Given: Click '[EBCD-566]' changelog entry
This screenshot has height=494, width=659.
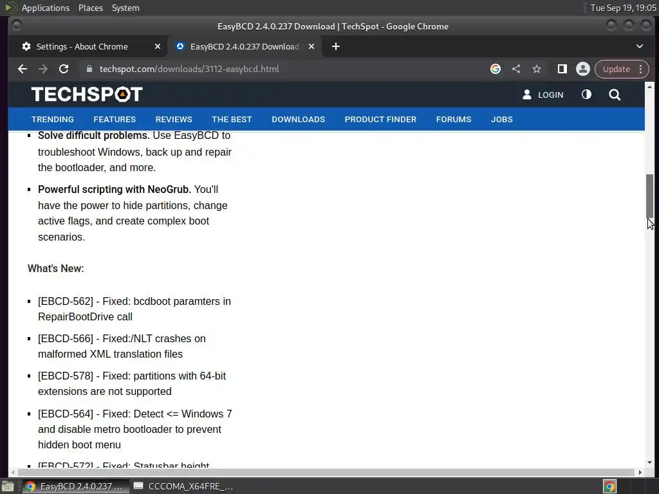Looking at the screenshot, I should click(122, 346).
